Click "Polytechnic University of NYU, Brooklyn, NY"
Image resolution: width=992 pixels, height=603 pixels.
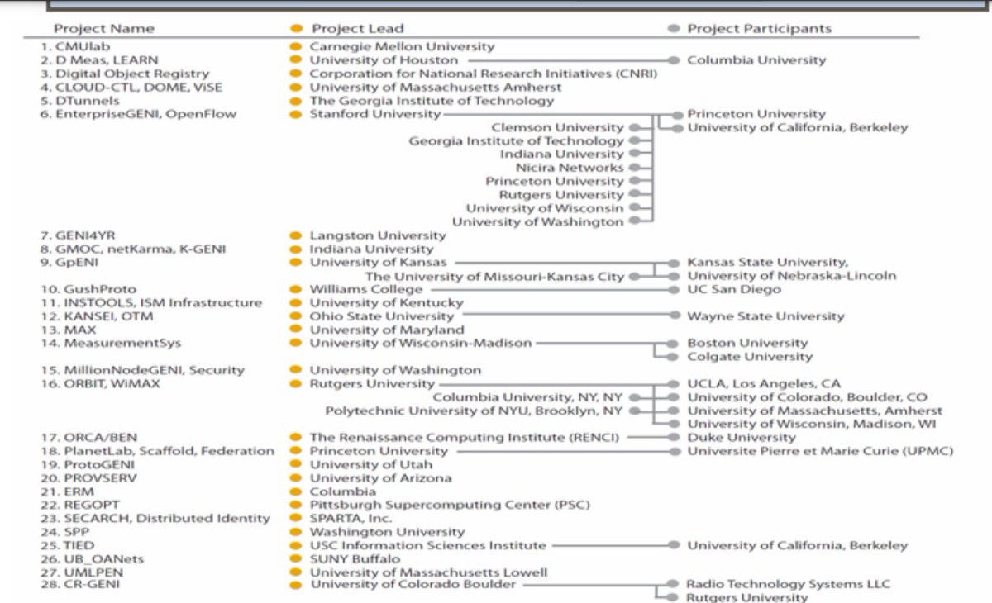475,411
